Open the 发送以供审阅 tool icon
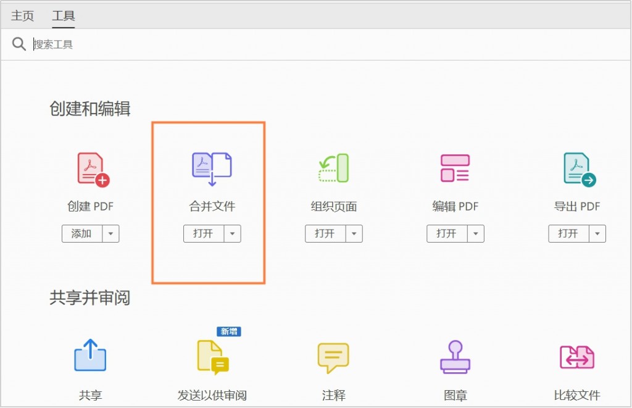632x408 pixels. pyautogui.click(x=212, y=358)
